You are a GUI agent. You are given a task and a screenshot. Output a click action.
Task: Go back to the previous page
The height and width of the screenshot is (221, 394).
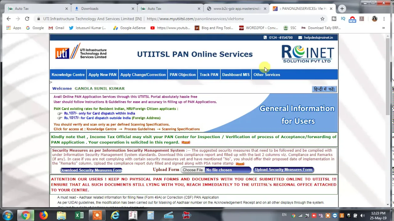[x=9, y=19]
